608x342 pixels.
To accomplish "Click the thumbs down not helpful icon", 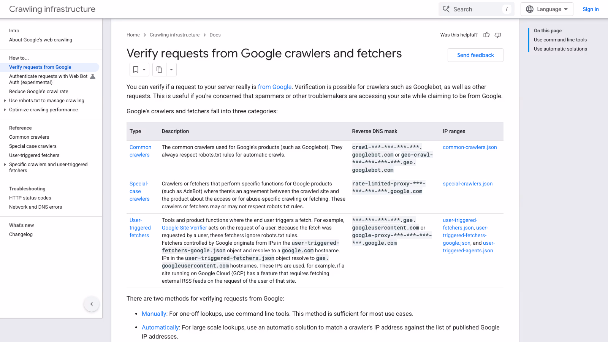I will pos(498,35).
